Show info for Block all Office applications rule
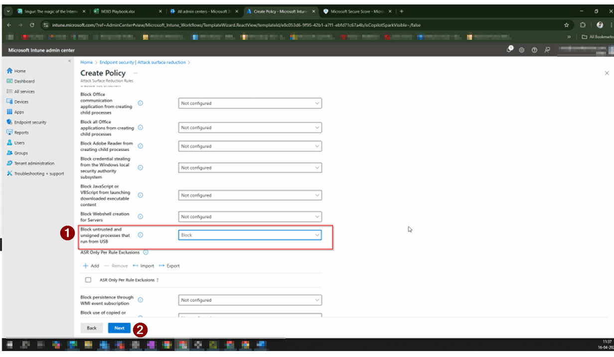 pyautogui.click(x=140, y=128)
